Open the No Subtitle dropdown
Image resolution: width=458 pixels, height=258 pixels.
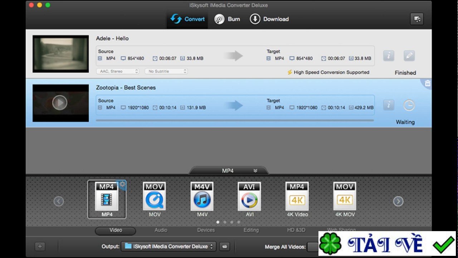tap(166, 71)
